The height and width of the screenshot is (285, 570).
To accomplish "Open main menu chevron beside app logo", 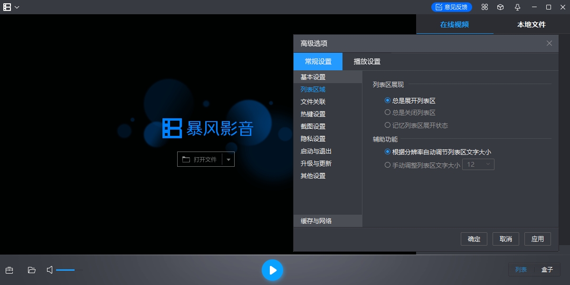I will [17, 7].
